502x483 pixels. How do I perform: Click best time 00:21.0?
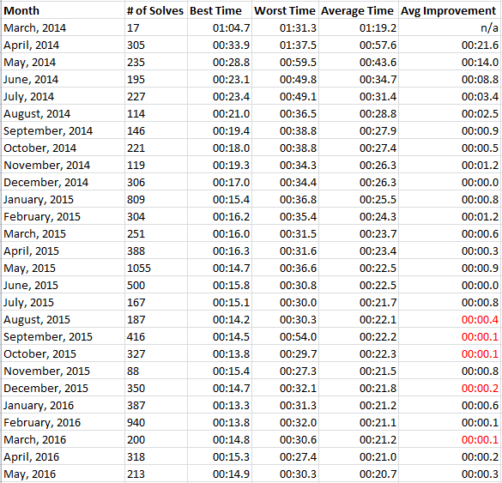(220, 113)
